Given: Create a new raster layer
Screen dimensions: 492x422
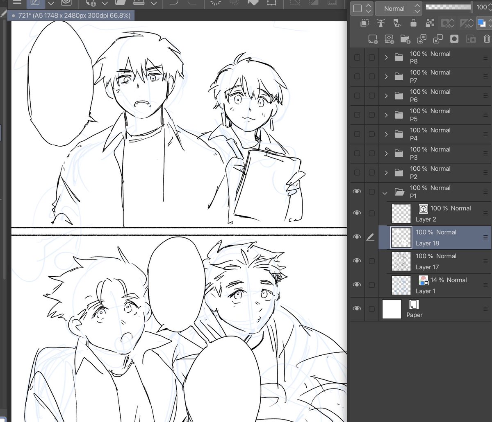Looking at the screenshot, I should point(373,39).
